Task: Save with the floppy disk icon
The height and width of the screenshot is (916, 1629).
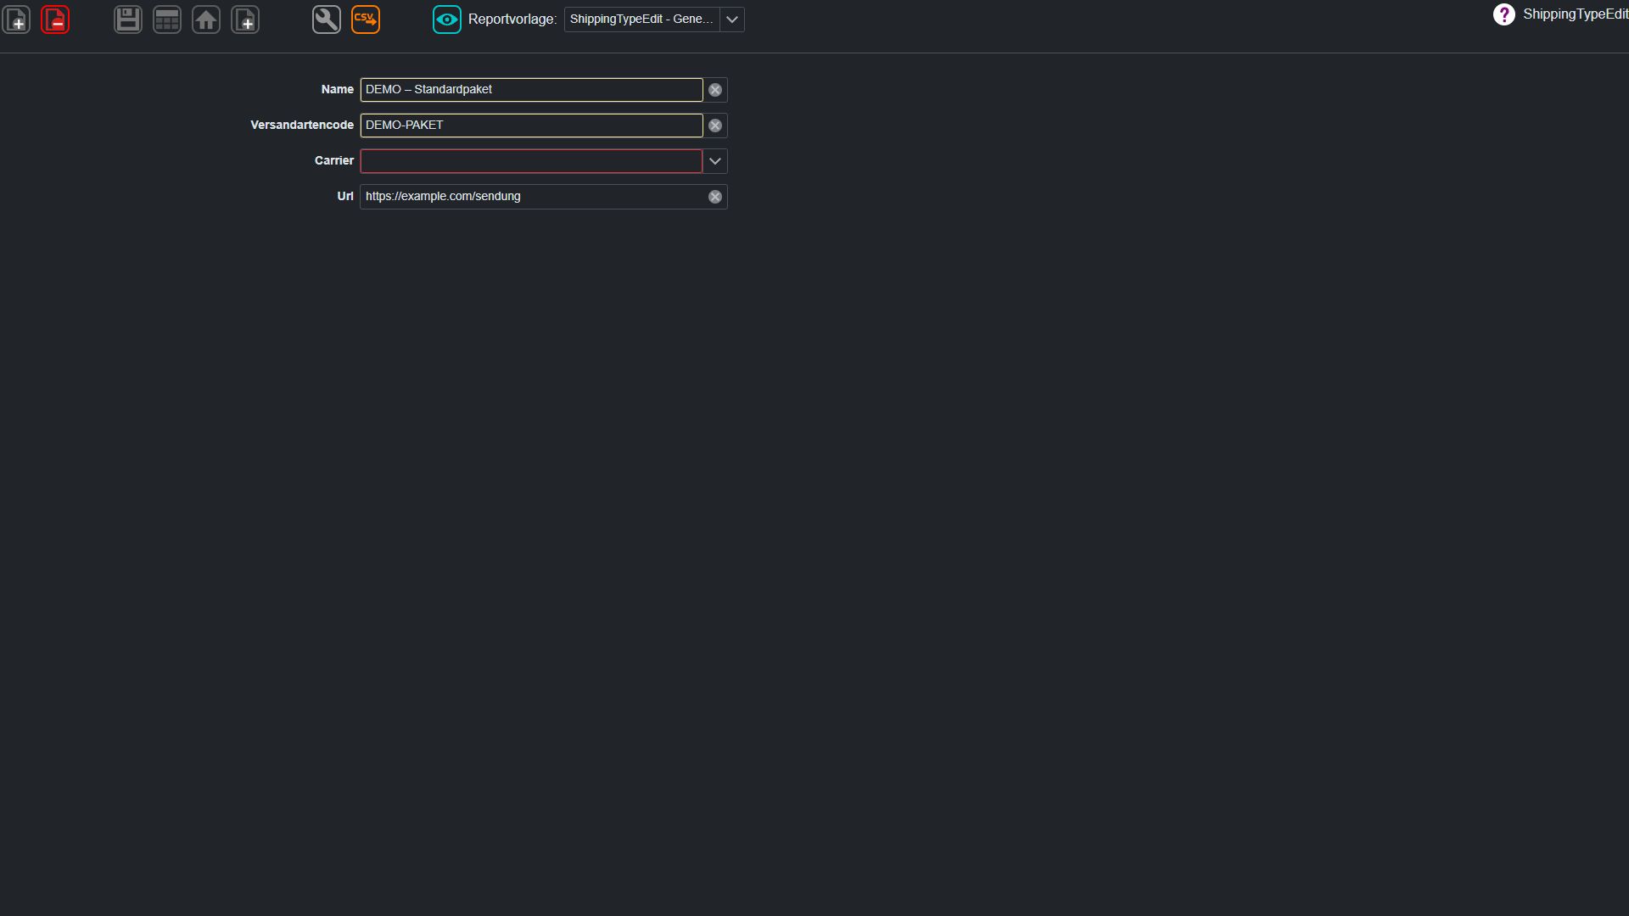Action: (128, 20)
